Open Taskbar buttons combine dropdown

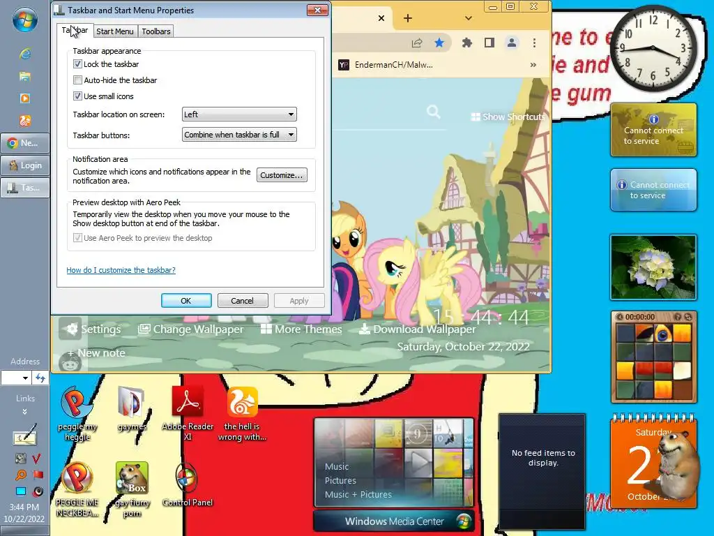[x=239, y=135]
